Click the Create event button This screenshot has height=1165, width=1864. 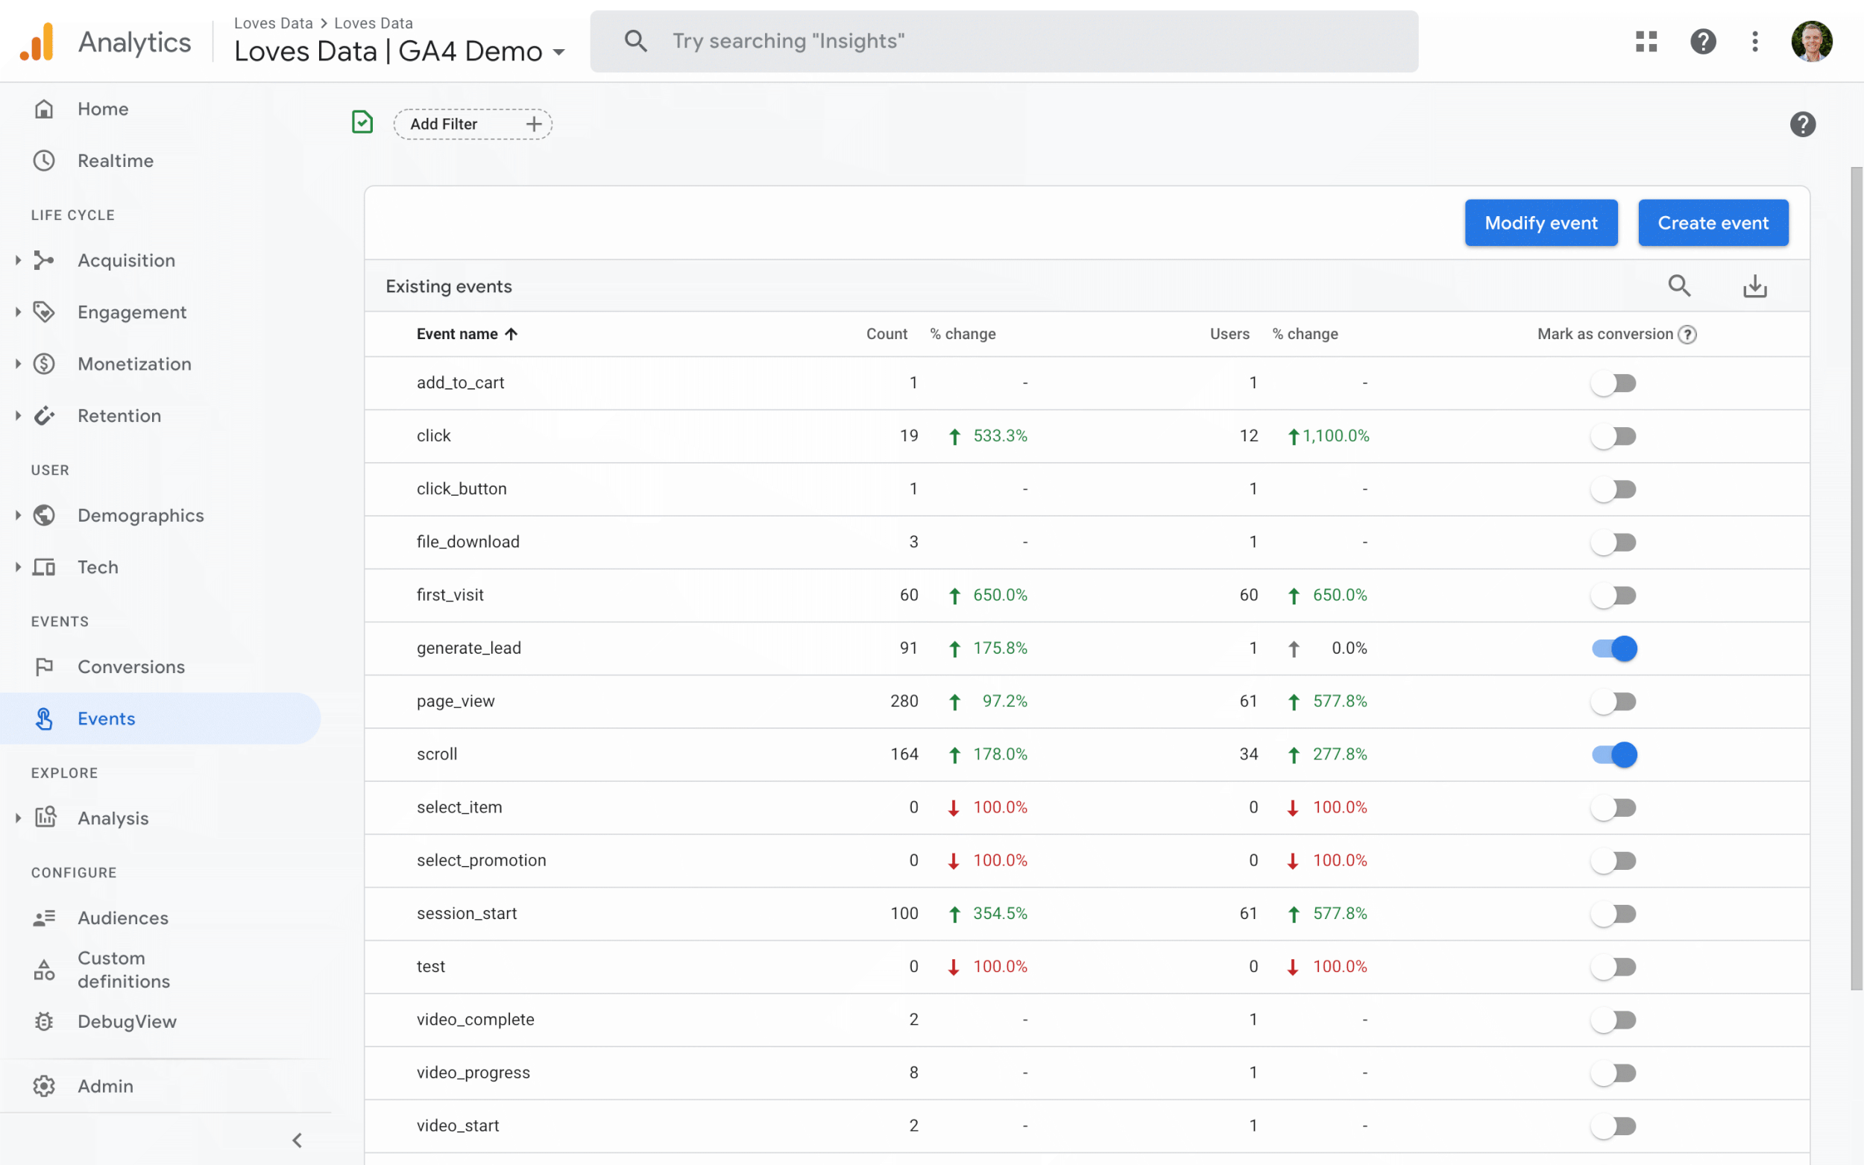click(x=1712, y=223)
